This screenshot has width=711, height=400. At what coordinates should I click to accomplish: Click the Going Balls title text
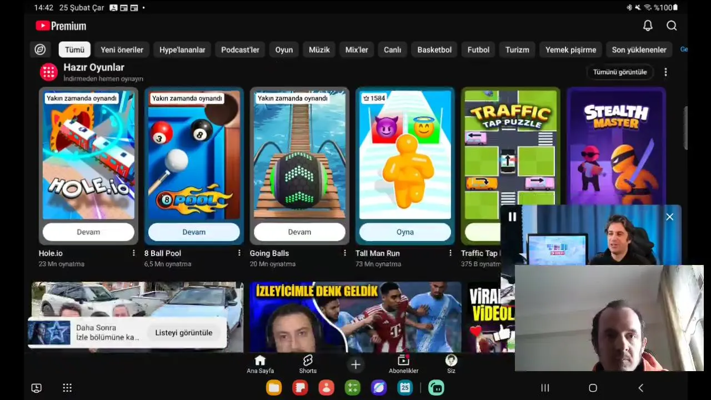point(269,253)
